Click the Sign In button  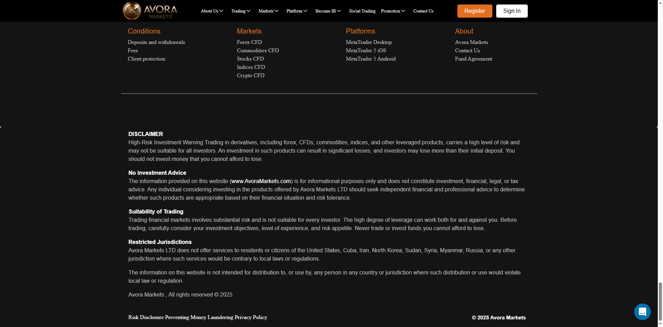(512, 11)
